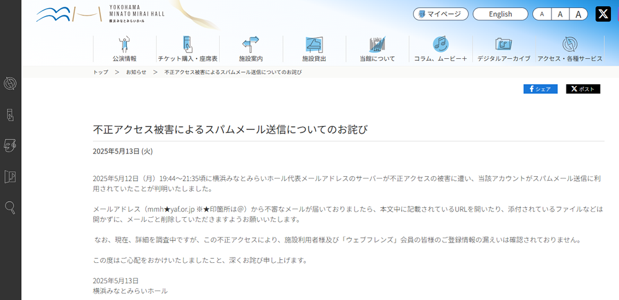Open コラム、ムービー＋ menu label

[441, 59]
